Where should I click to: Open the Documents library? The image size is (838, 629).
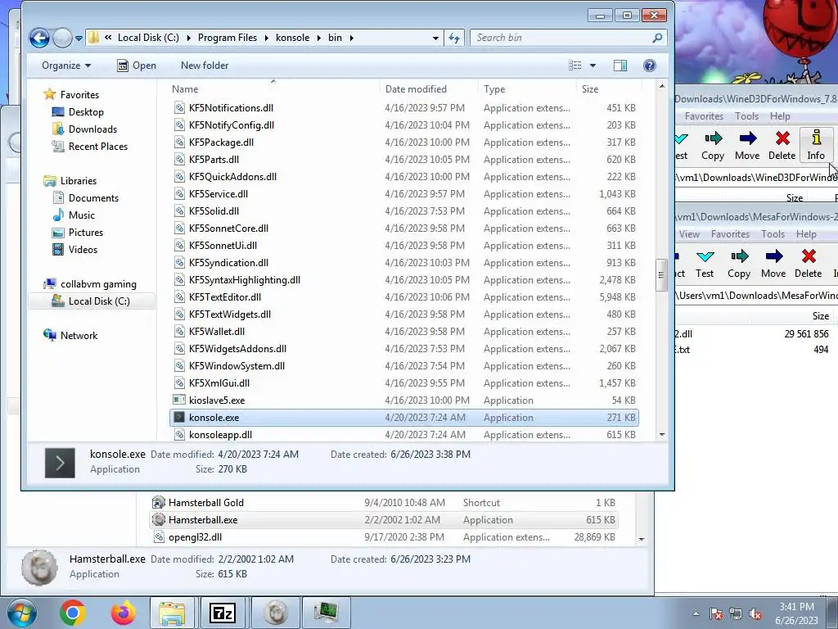93,198
